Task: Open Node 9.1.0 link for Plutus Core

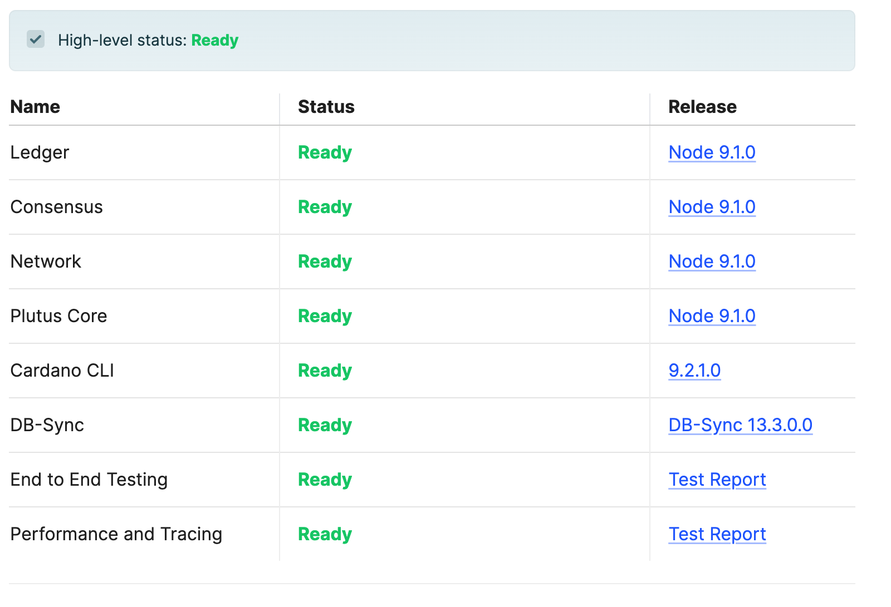Action: coord(711,316)
